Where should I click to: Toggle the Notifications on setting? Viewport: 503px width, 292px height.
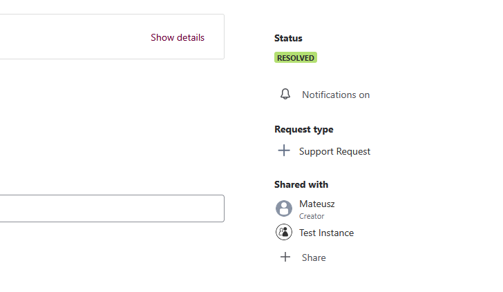[335, 95]
